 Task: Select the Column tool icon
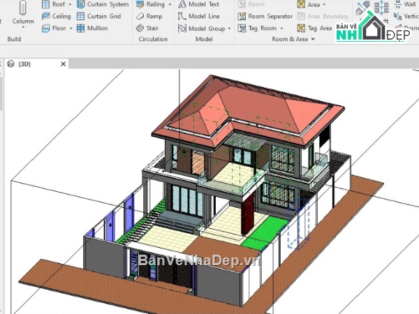(x=23, y=8)
